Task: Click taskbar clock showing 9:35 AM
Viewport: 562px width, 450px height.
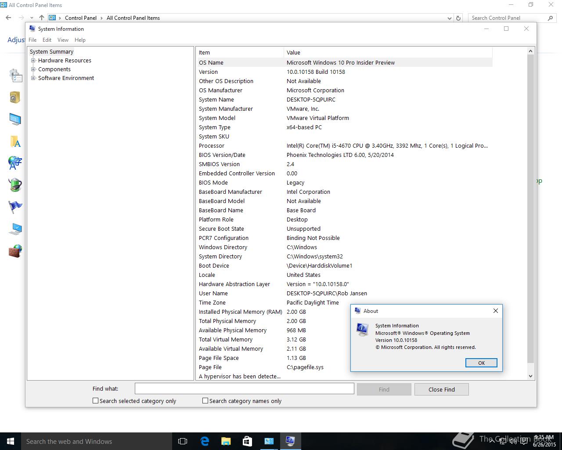Action: (544, 441)
